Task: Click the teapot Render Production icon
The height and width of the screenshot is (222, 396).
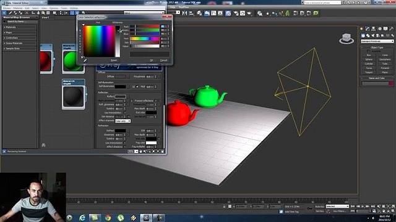Action: [249, 13]
